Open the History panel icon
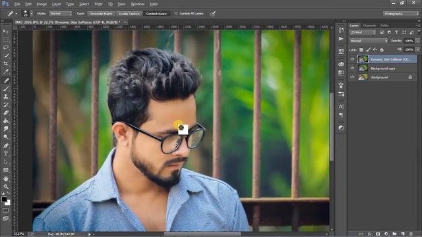 click(x=341, y=30)
